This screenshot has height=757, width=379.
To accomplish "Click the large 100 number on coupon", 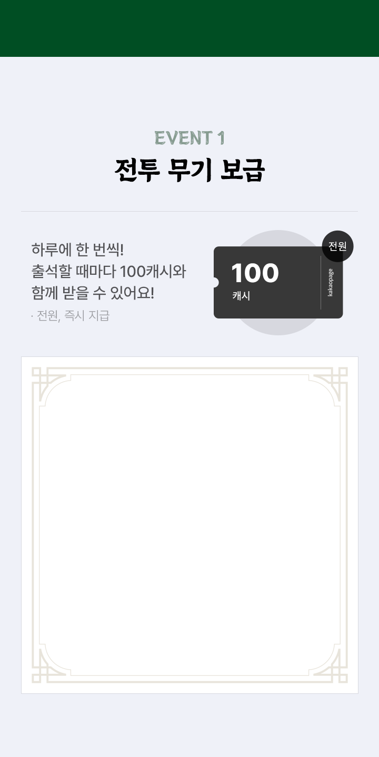I will pyautogui.click(x=255, y=274).
